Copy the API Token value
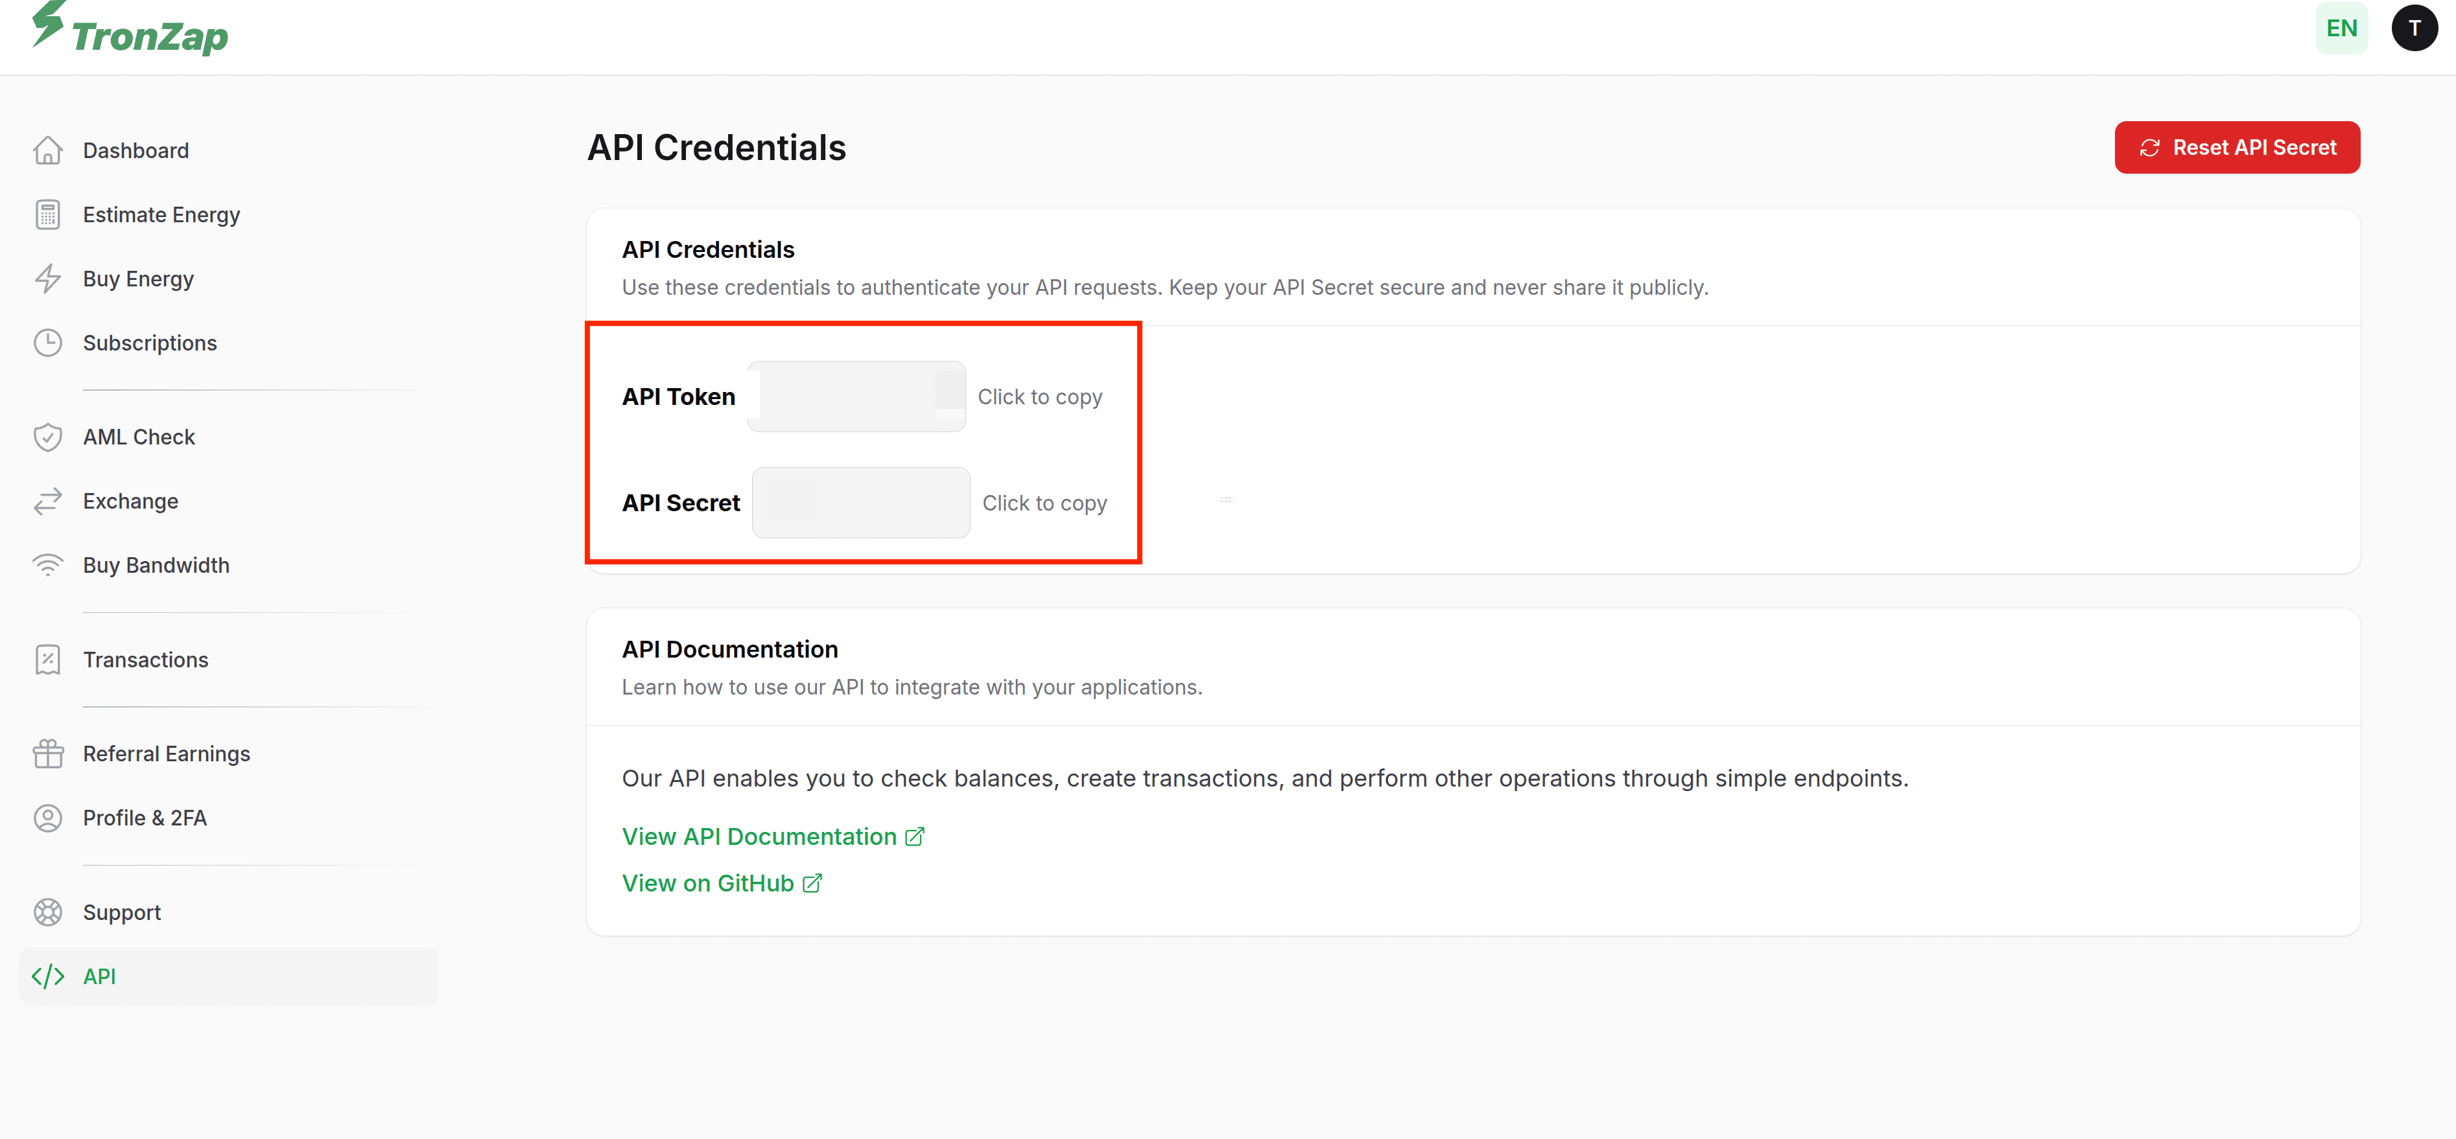 click(856, 396)
